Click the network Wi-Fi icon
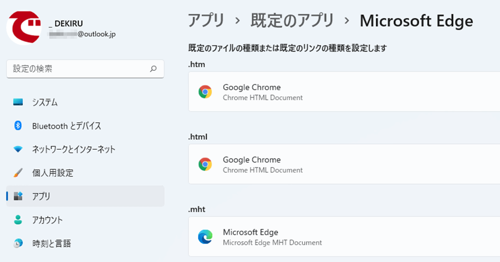 pos(18,149)
